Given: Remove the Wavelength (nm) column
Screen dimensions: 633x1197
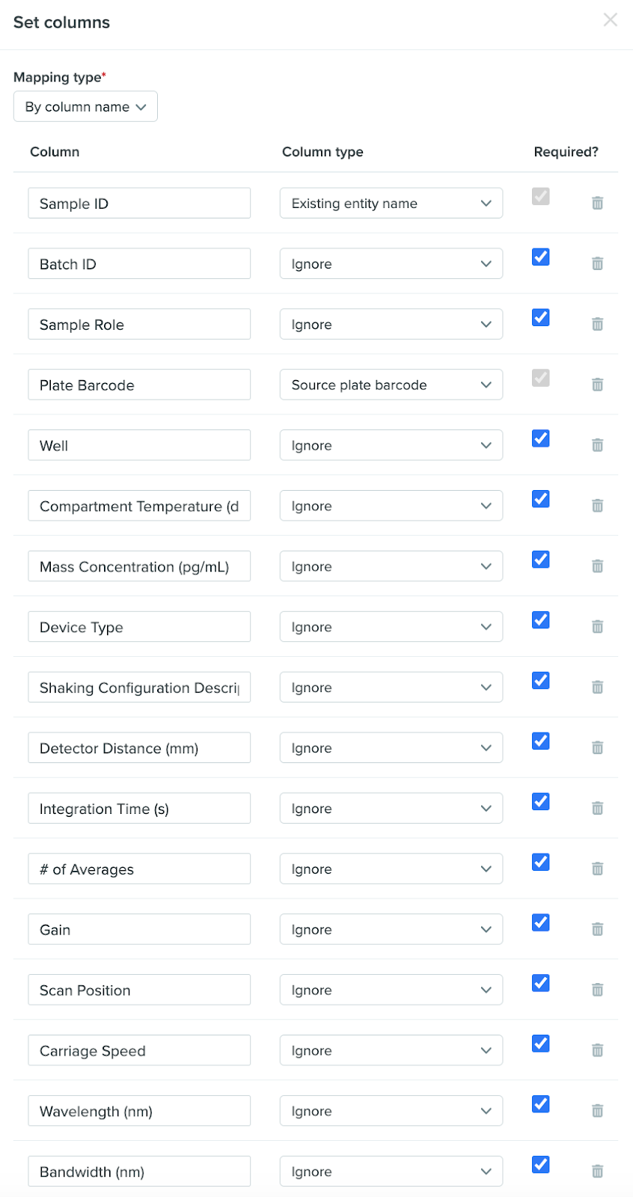Looking at the screenshot, I should click(x=597, y=1111).
